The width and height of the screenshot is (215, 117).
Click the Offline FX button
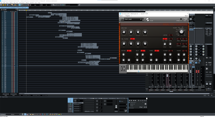click(88, 111)
